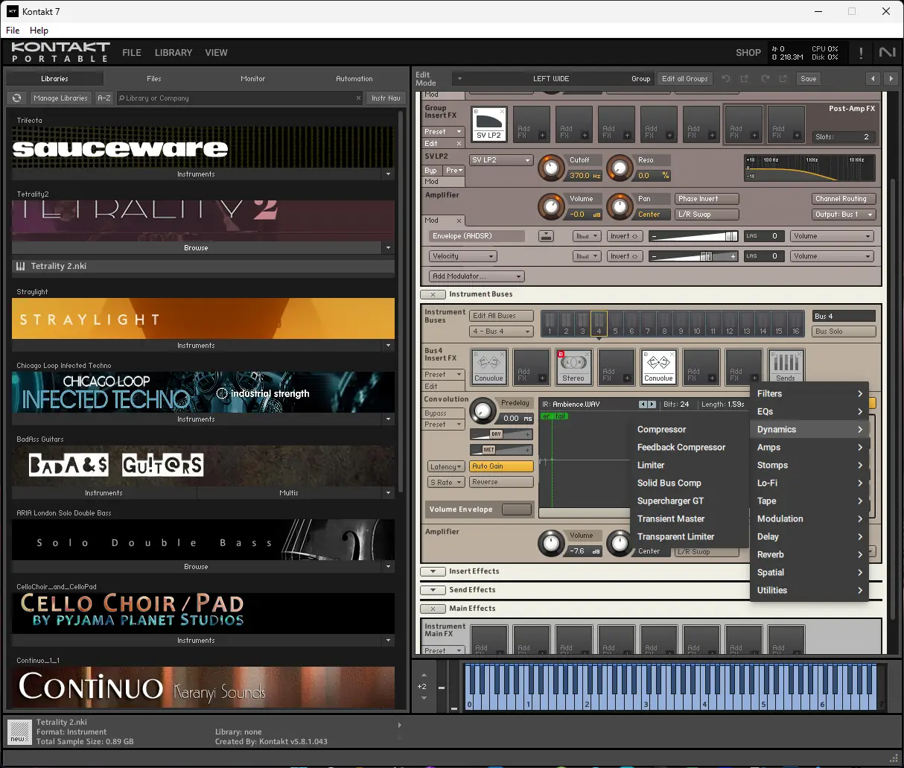Click the redo arrow in Edit Mode bar

click(x=765, y=78)
